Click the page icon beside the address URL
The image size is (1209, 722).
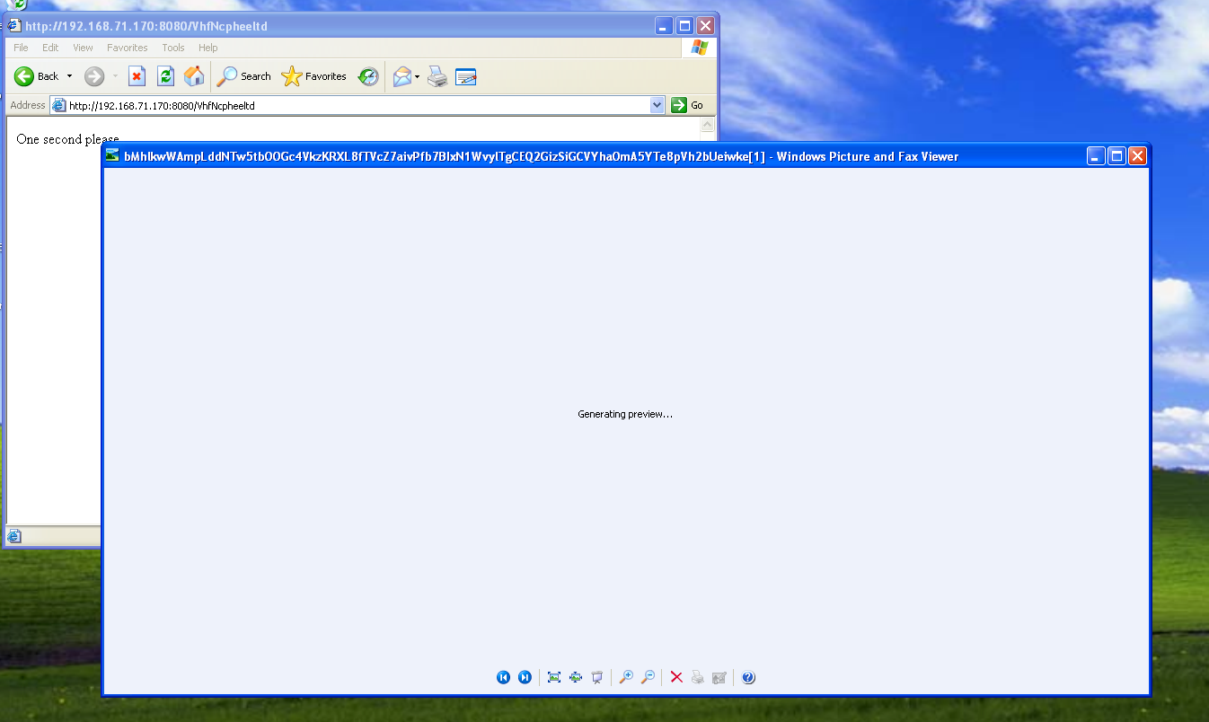[59, 105]
